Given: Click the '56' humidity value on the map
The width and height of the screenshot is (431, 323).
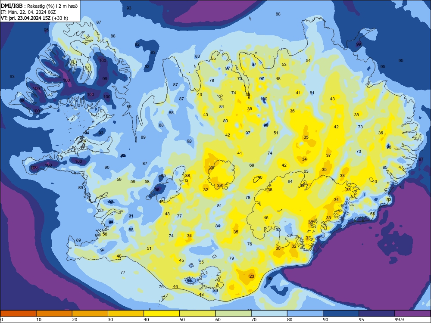Looking at the screenshot, I should pos(105,234).
